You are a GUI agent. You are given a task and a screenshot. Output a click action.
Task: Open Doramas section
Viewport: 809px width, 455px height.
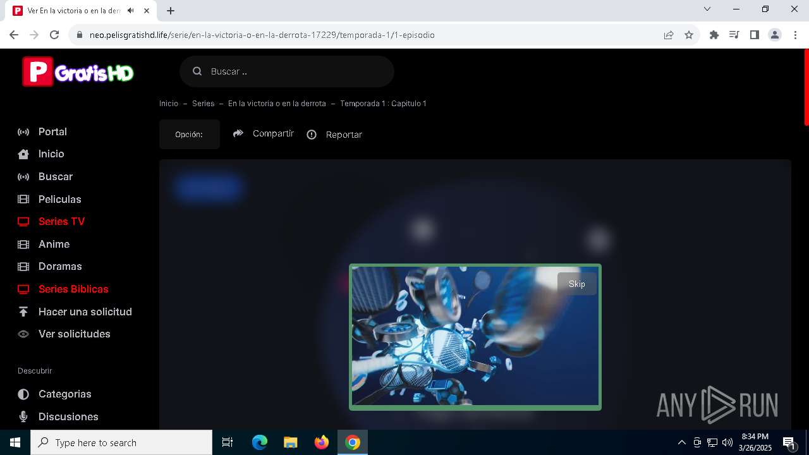[60, 266]
